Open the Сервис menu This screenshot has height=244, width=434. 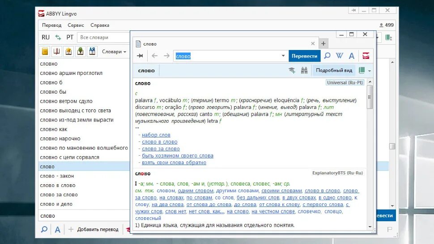76,25
